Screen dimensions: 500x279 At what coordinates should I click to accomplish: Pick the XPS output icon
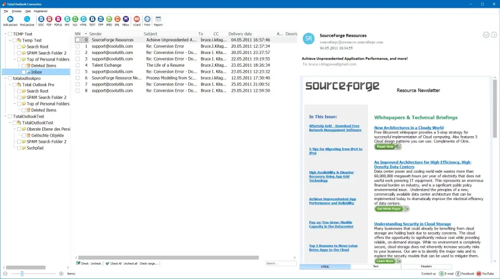pyautogui.click(x=67, y=19)
